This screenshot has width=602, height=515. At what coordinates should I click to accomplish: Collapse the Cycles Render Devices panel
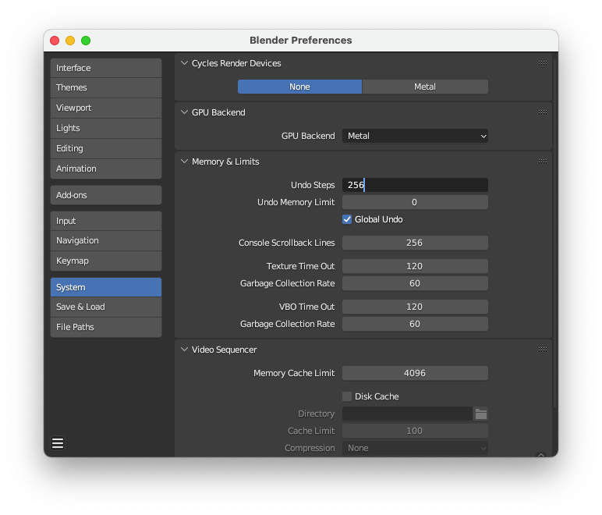tap(184, 63)
